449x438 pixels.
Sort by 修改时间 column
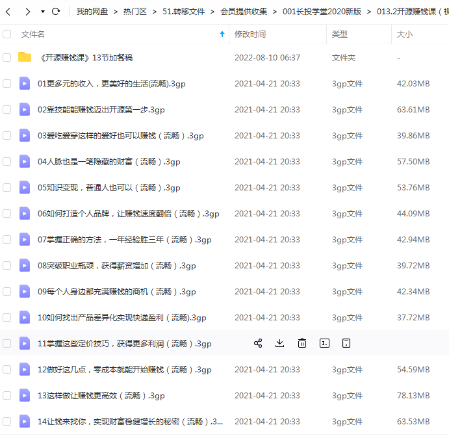coord(250,34)
